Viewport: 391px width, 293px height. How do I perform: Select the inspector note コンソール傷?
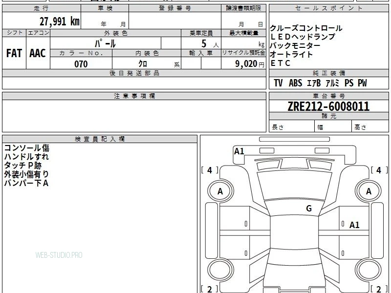(x=27, y=148)
